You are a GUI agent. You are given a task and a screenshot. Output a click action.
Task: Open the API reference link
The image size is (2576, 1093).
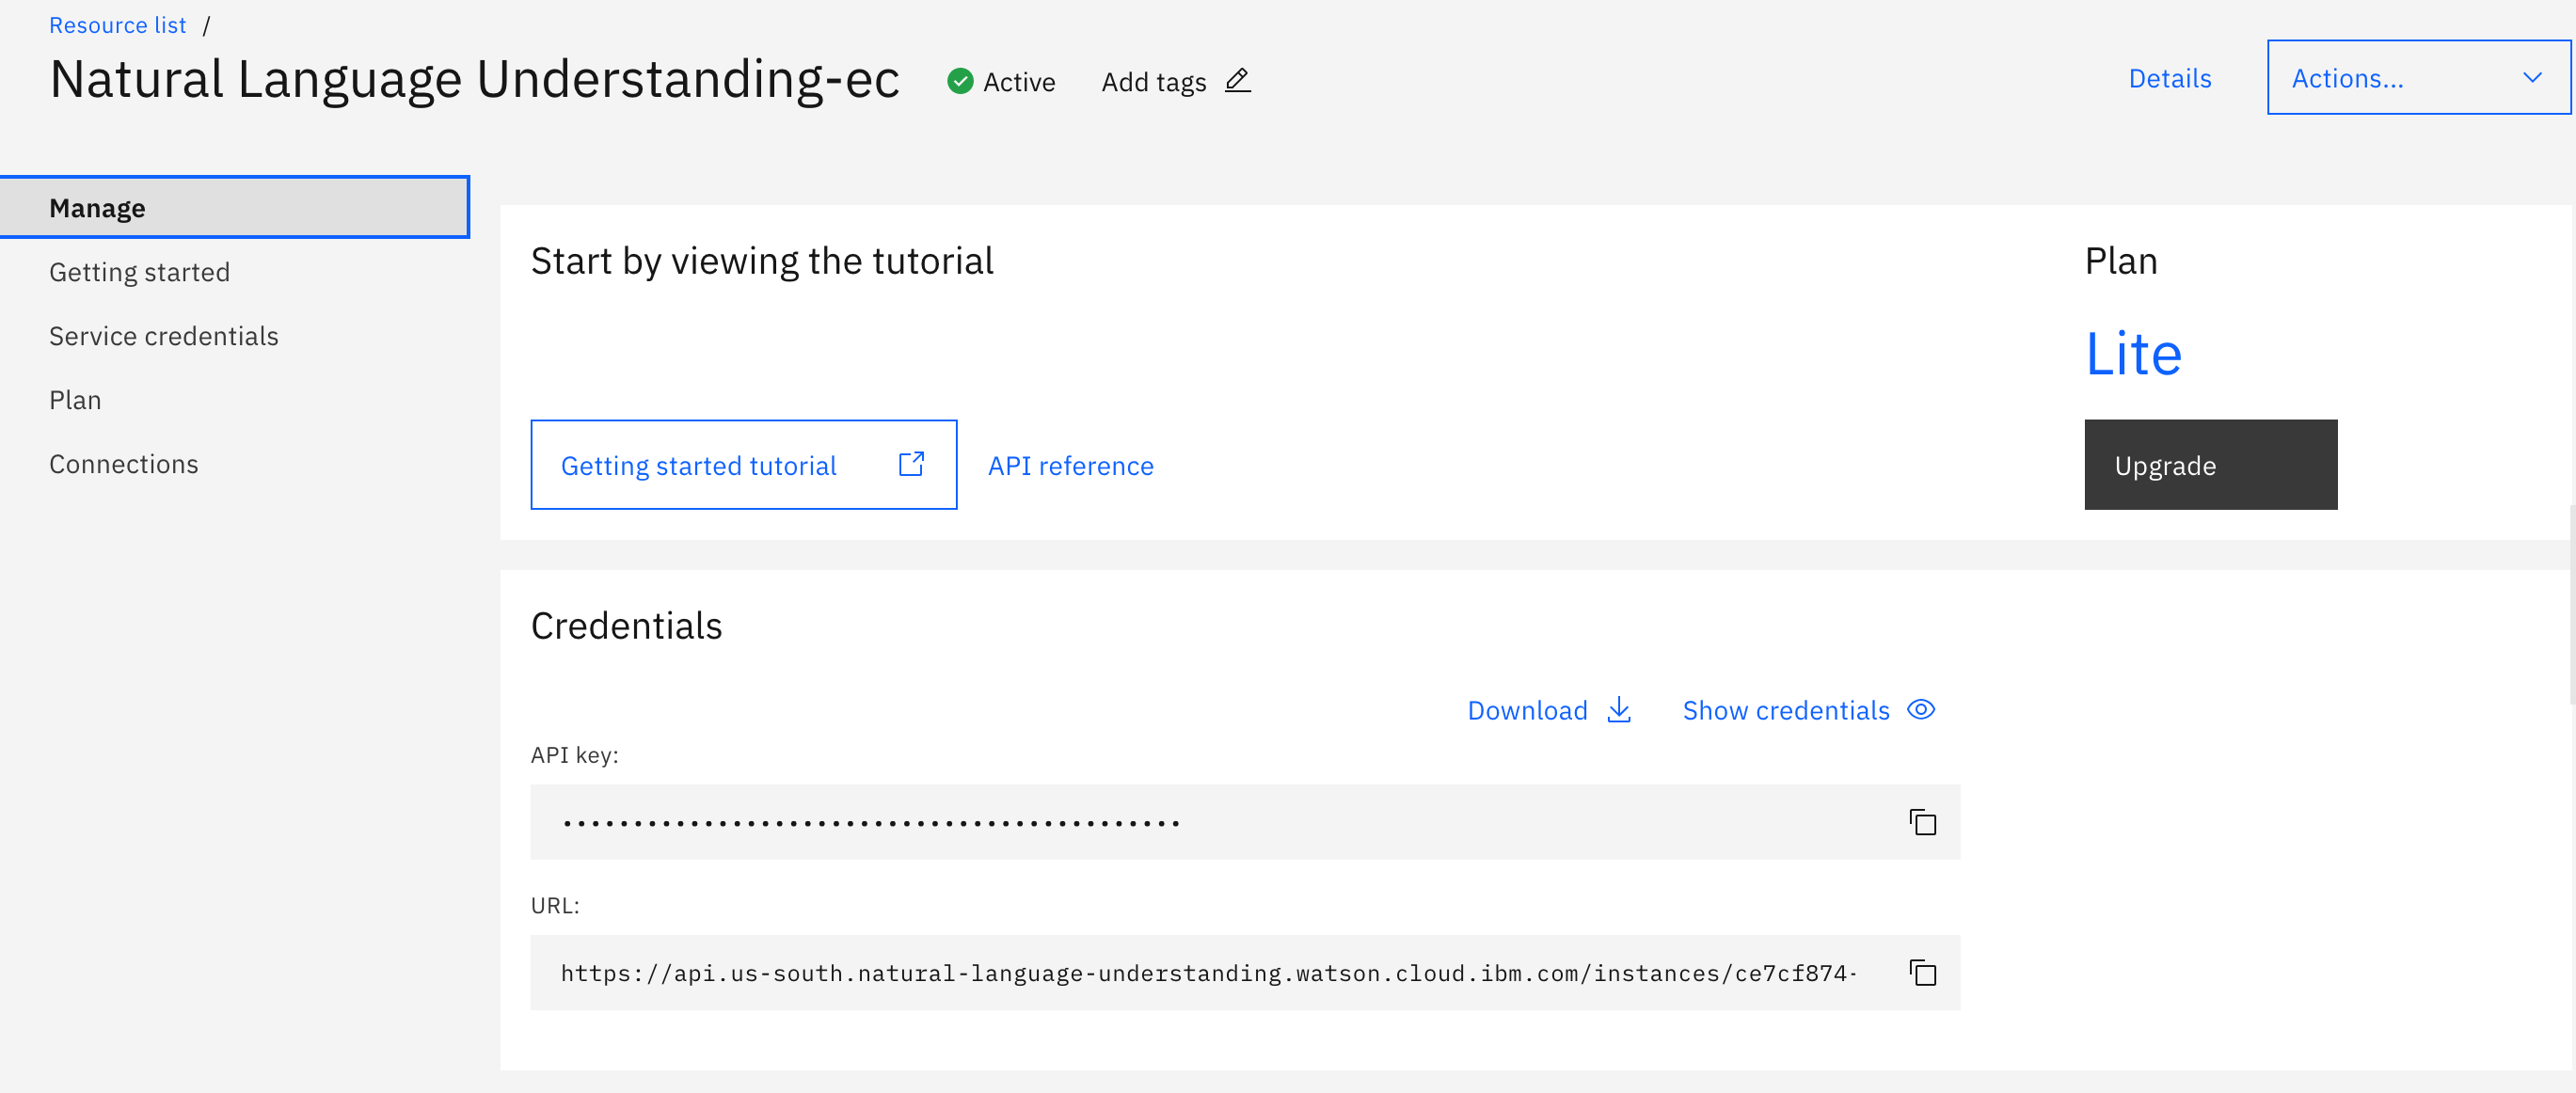click(x=1070, y=466)
